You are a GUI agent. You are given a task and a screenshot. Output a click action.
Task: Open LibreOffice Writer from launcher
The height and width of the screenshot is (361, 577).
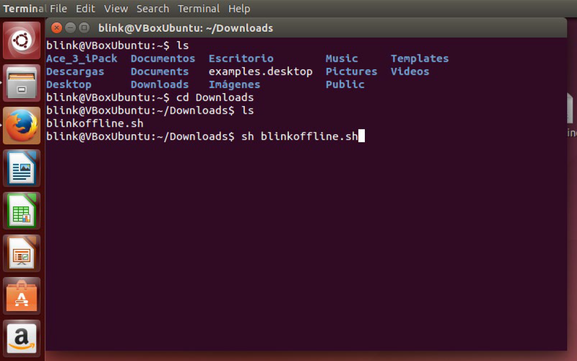tap(22, 168)
